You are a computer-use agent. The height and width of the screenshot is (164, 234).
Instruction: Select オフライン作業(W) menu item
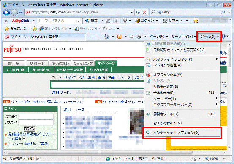[182, 74]
